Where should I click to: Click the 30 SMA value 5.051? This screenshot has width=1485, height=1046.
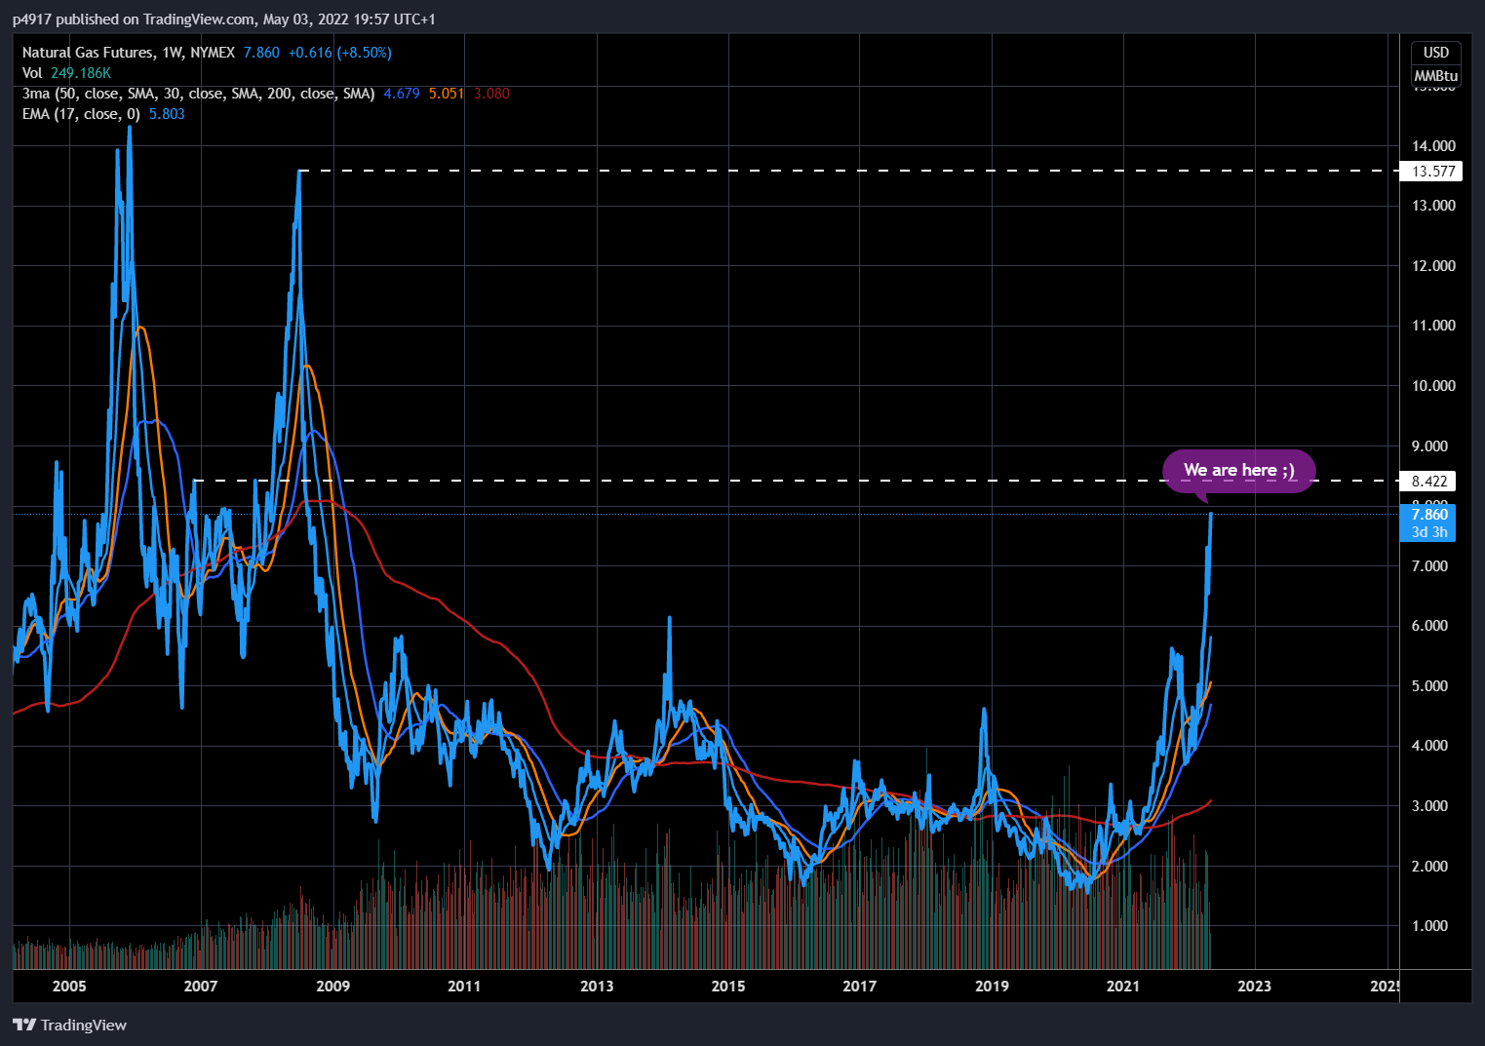click(447, 94)
